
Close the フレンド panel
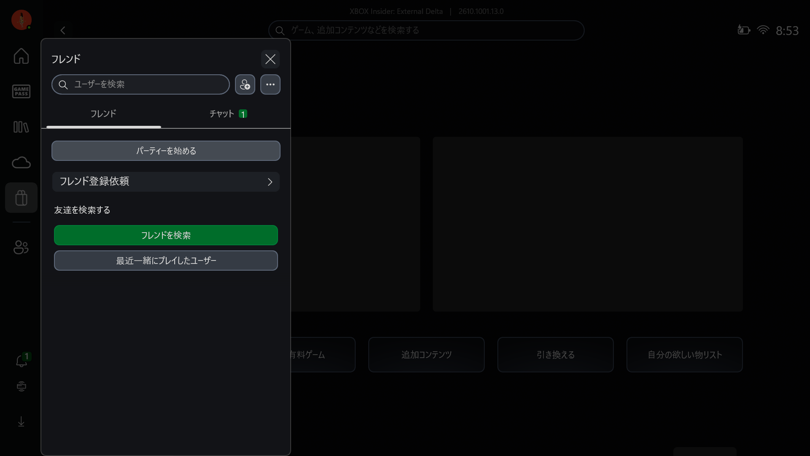tap(270, 59)
